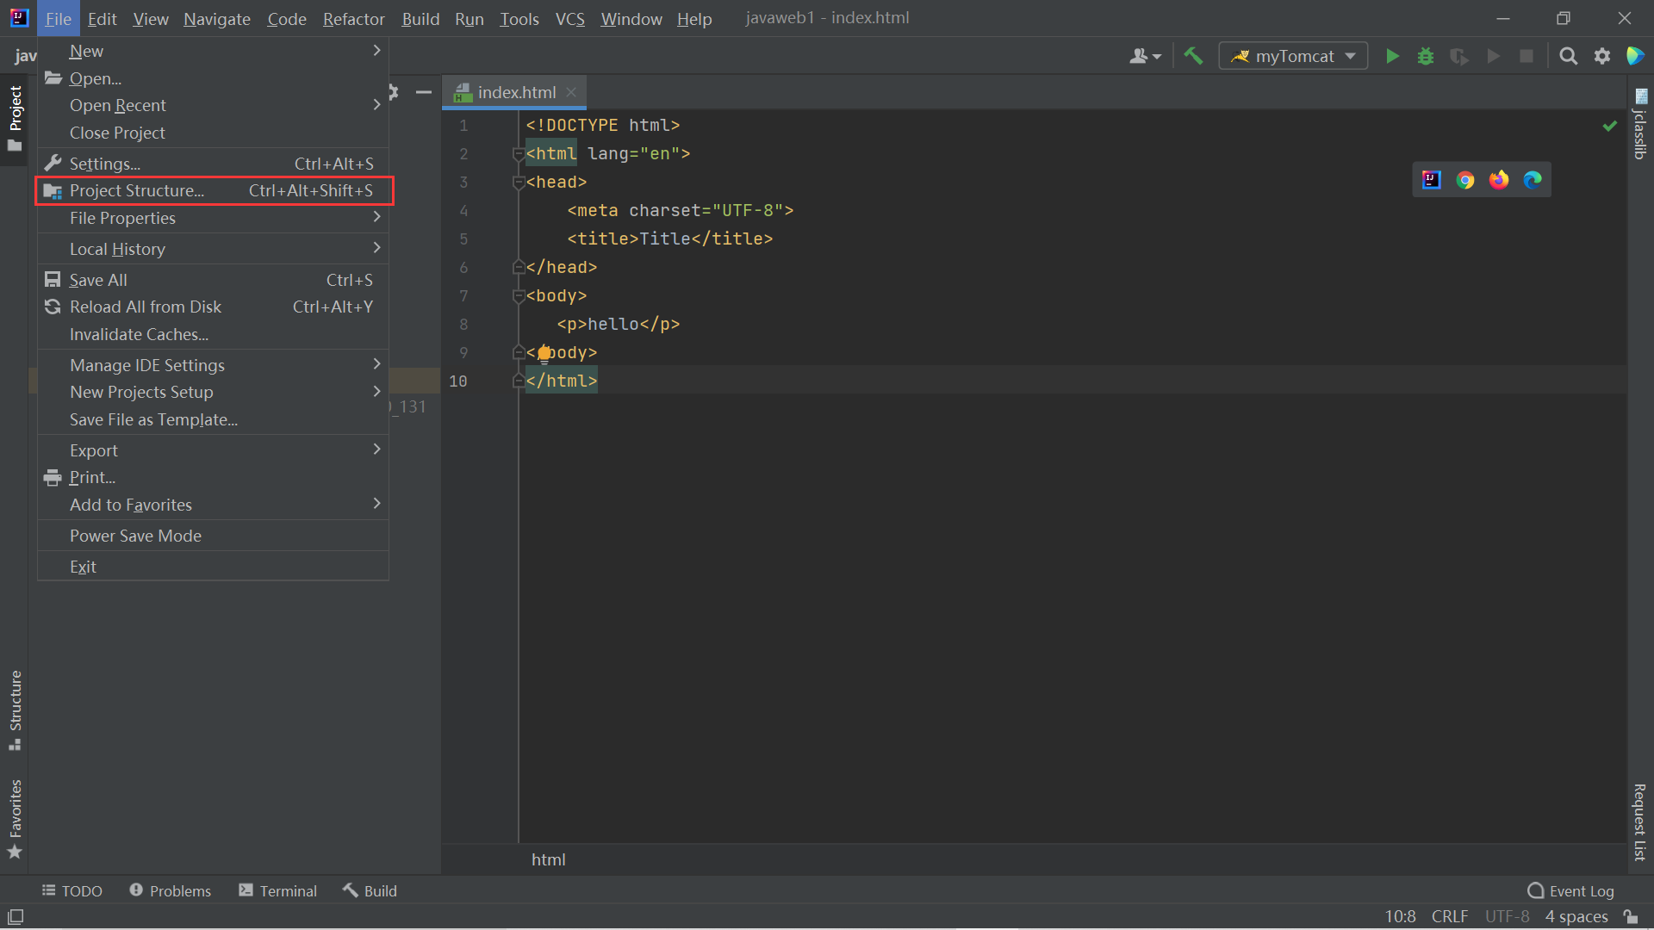This screenshot has height=930, width=1654.
Task: Click the green Run button
Action: [x=1392, y=56]
